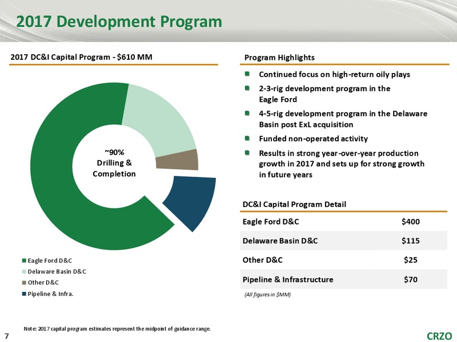Click the '2017 Development Program' slide title
The image size is (457, 342).
119,22
